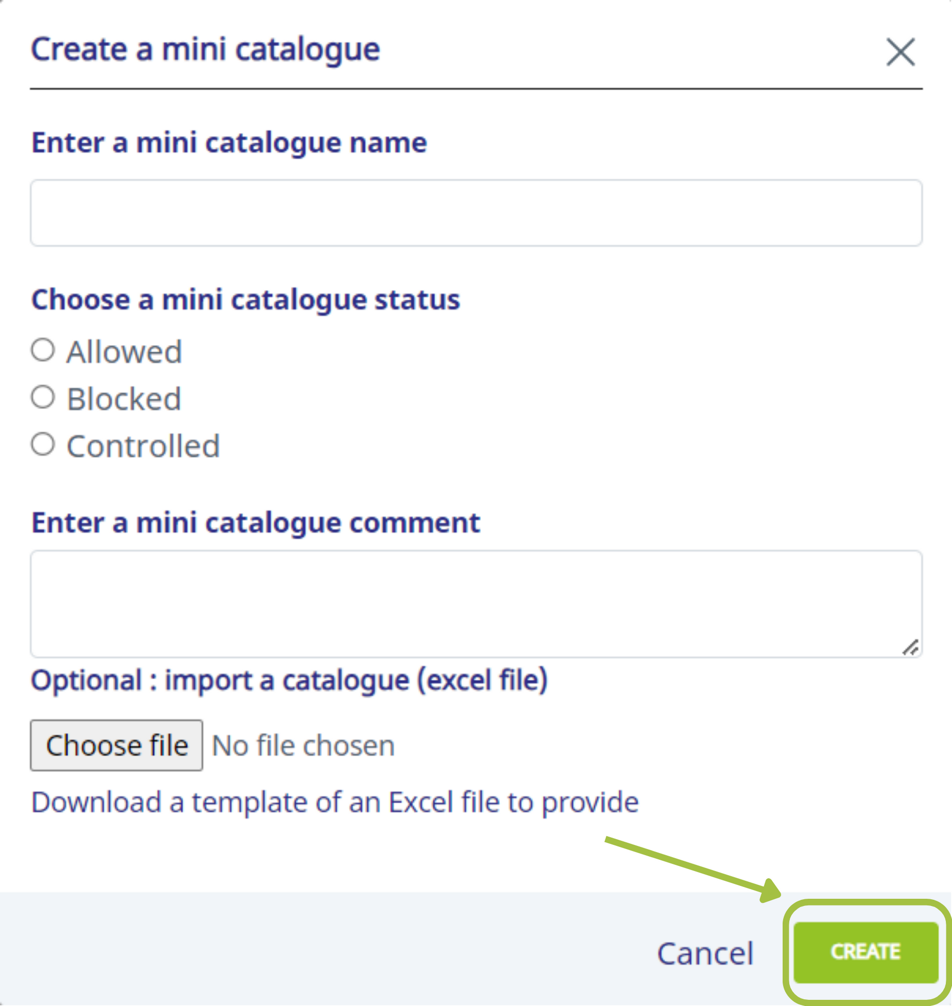
Task: Click the mini catalogue name field
Action: point(476,212)
